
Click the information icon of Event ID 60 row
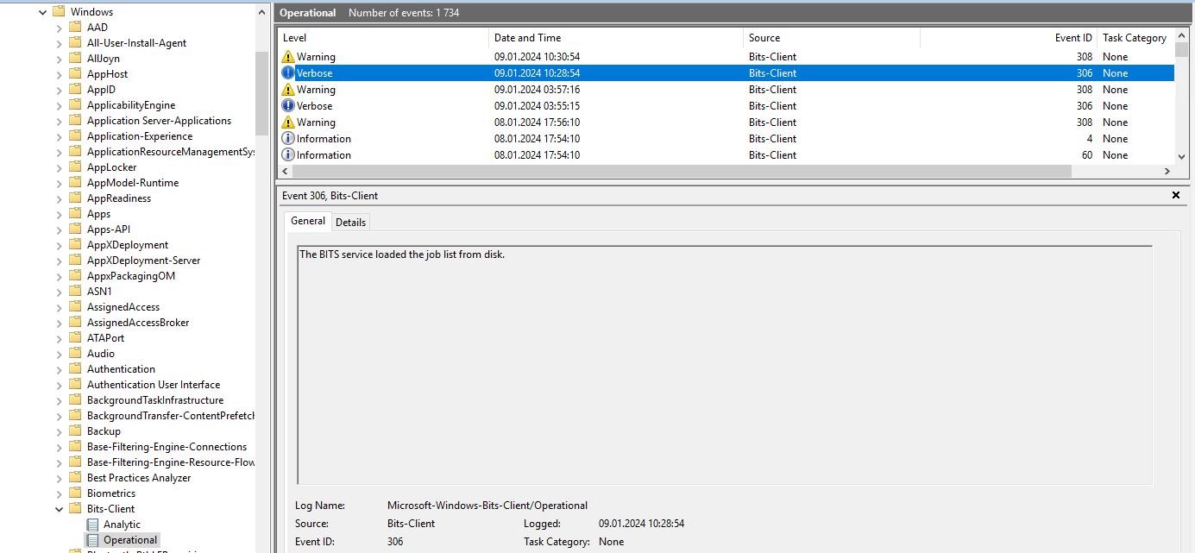288,155
